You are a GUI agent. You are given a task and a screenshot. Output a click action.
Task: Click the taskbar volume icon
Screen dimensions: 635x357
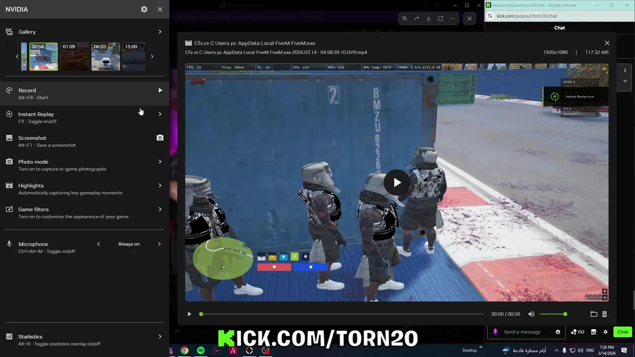click(580, 351)
